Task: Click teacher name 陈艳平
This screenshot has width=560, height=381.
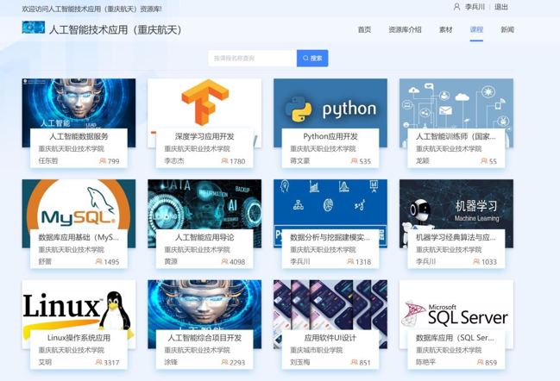Action: click(x=425, y=362)
